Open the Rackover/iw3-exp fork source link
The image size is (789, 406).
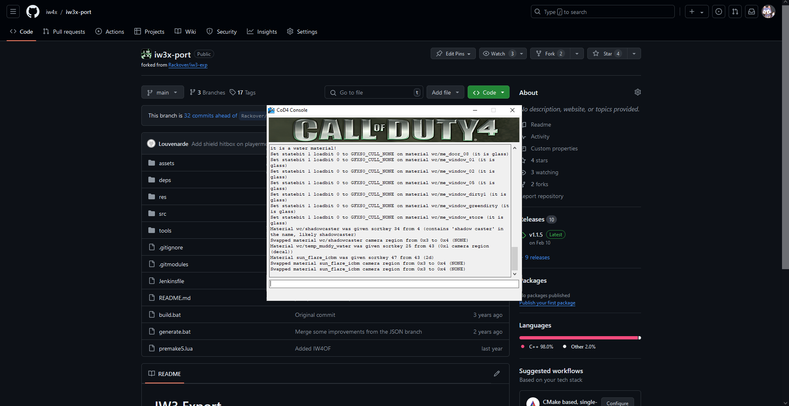click(x=188, y=65)
